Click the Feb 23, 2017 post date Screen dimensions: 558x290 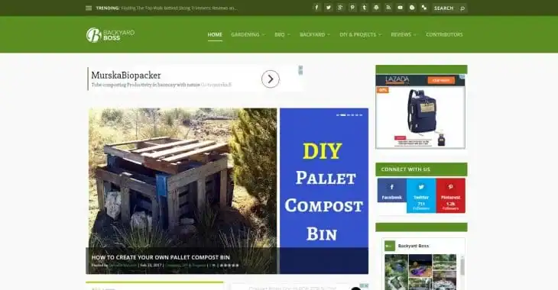151,265
